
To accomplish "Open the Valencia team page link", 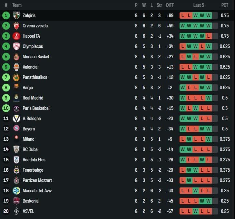I will [30, 67].
